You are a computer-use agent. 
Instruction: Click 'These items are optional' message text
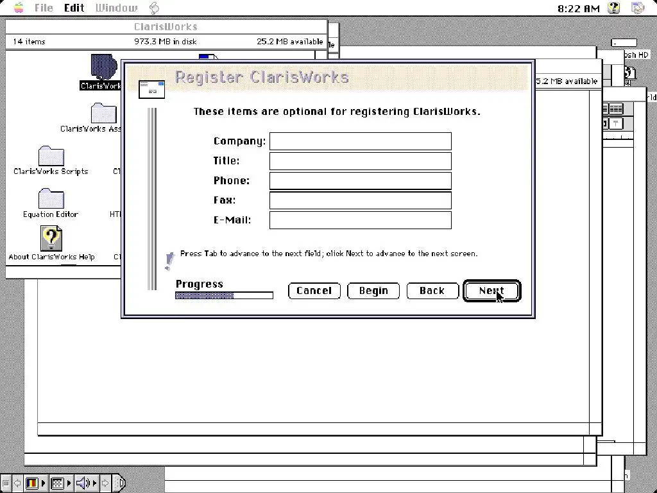337,112
